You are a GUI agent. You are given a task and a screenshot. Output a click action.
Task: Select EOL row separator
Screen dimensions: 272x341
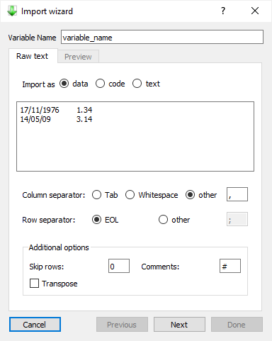coord(96,220)
